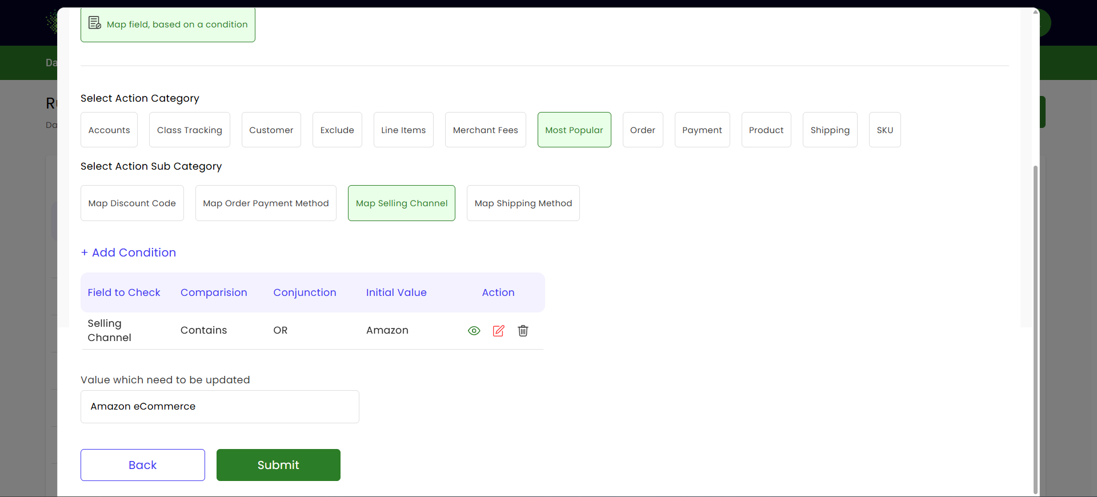This screenshot has width=1097, height=497.
Task: Pick Map Discount Code sub category
Action: 132,203
